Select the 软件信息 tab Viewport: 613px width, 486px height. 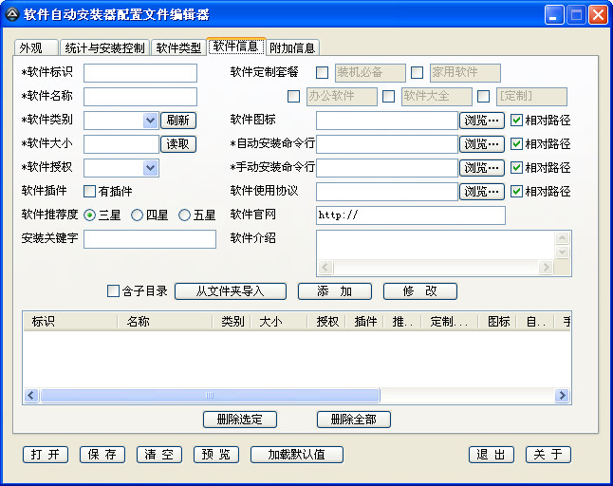click(235, 47)
